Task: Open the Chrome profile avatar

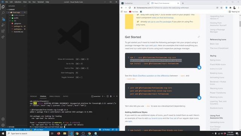Action: [234, 8]
